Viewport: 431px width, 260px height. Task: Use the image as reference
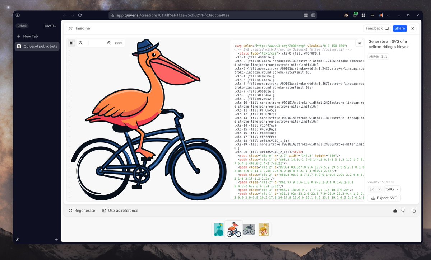[120, 211]
